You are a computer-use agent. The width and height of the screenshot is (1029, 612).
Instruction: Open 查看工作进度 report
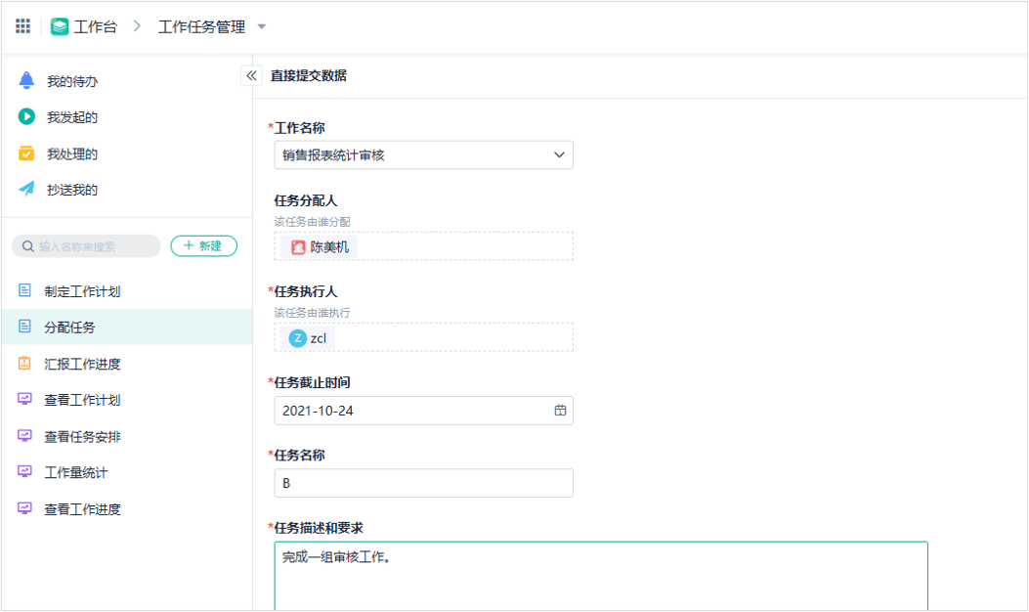point(83,509)
